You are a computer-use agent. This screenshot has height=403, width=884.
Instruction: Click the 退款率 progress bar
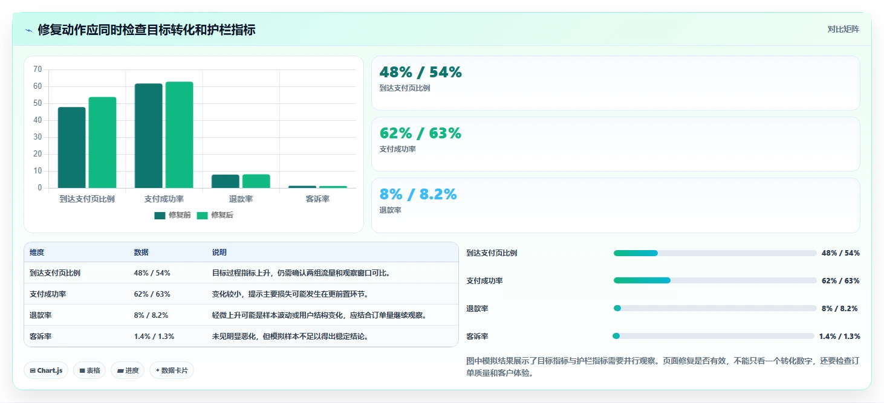click(715, 308)
